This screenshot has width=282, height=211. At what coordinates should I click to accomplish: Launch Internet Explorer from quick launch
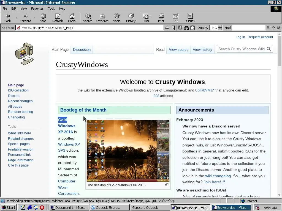[29, 208]
